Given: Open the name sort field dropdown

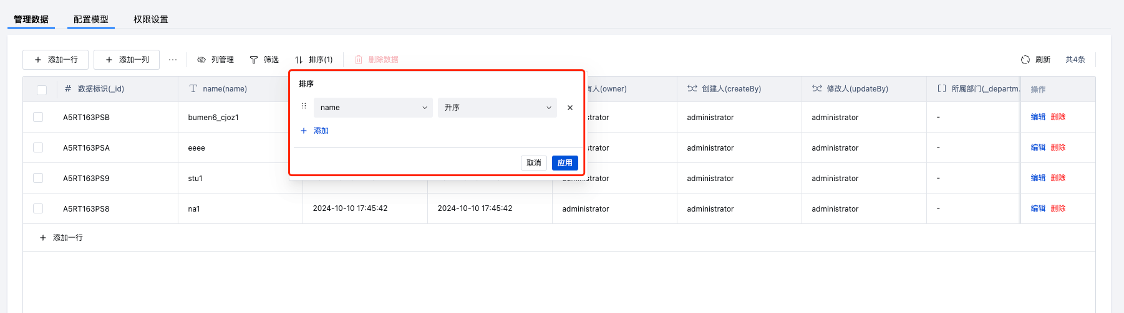Looking at the screenshot, I should tap(373, 108).
